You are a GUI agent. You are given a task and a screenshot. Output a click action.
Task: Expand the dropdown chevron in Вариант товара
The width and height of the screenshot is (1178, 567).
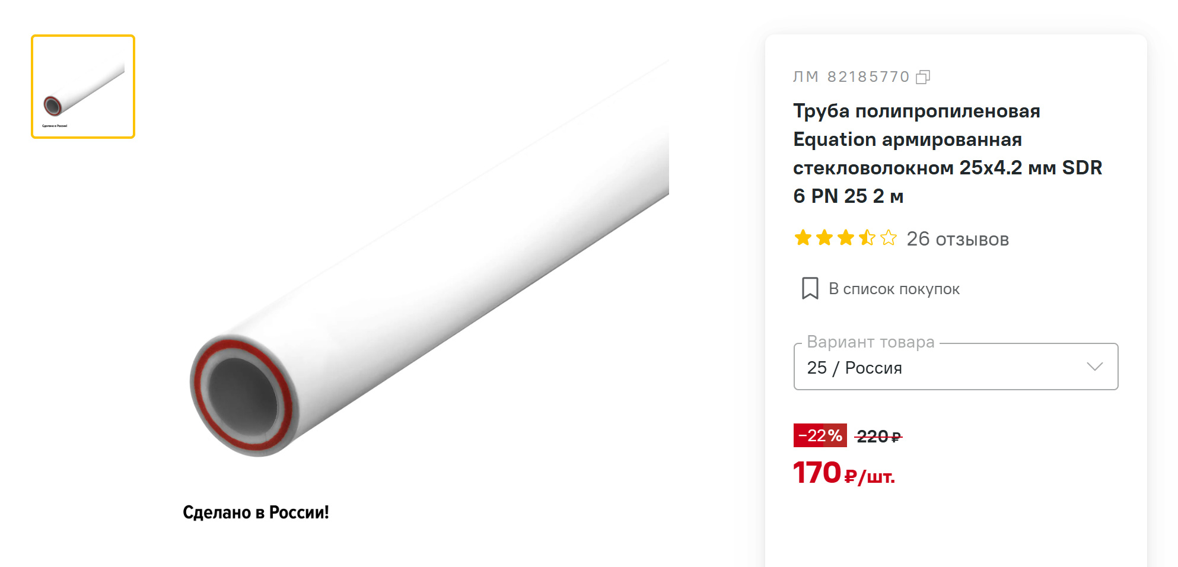1094,367
